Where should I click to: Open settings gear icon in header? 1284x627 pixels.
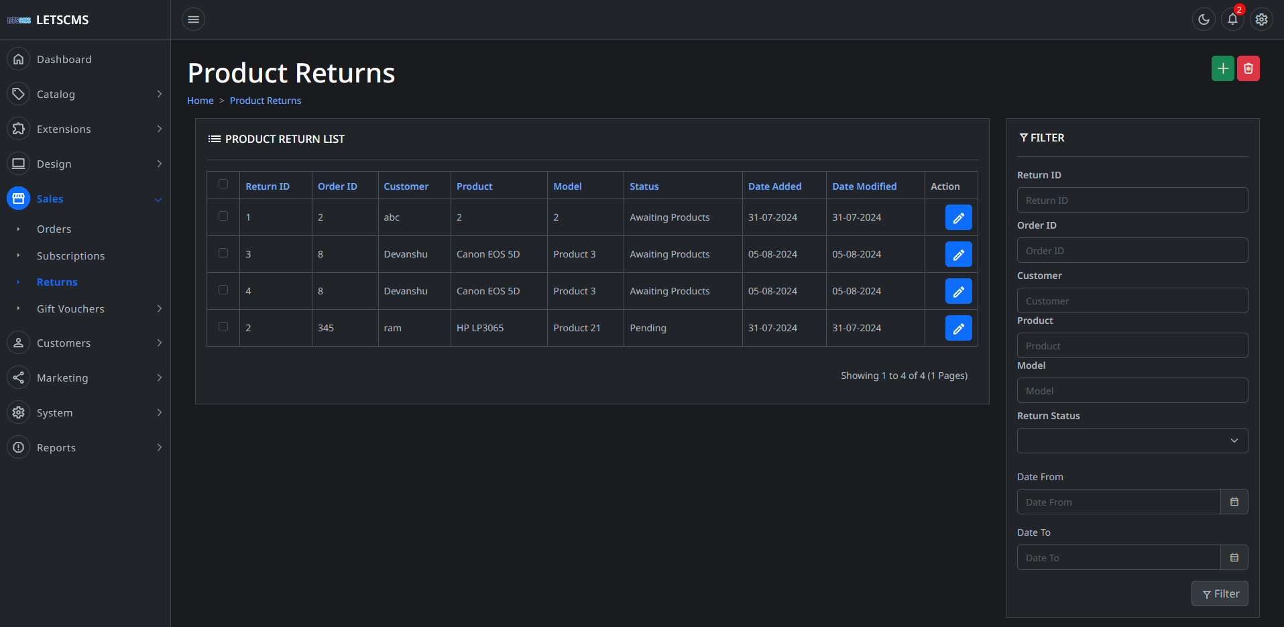(1261, 19)
